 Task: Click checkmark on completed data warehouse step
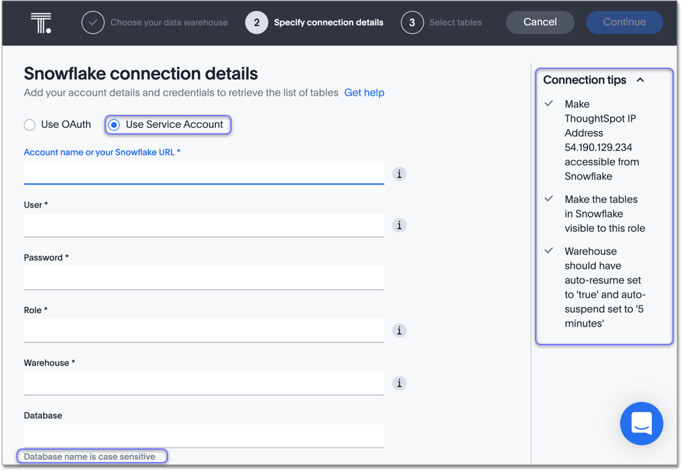pyautogui.click(x=93, y=22)
